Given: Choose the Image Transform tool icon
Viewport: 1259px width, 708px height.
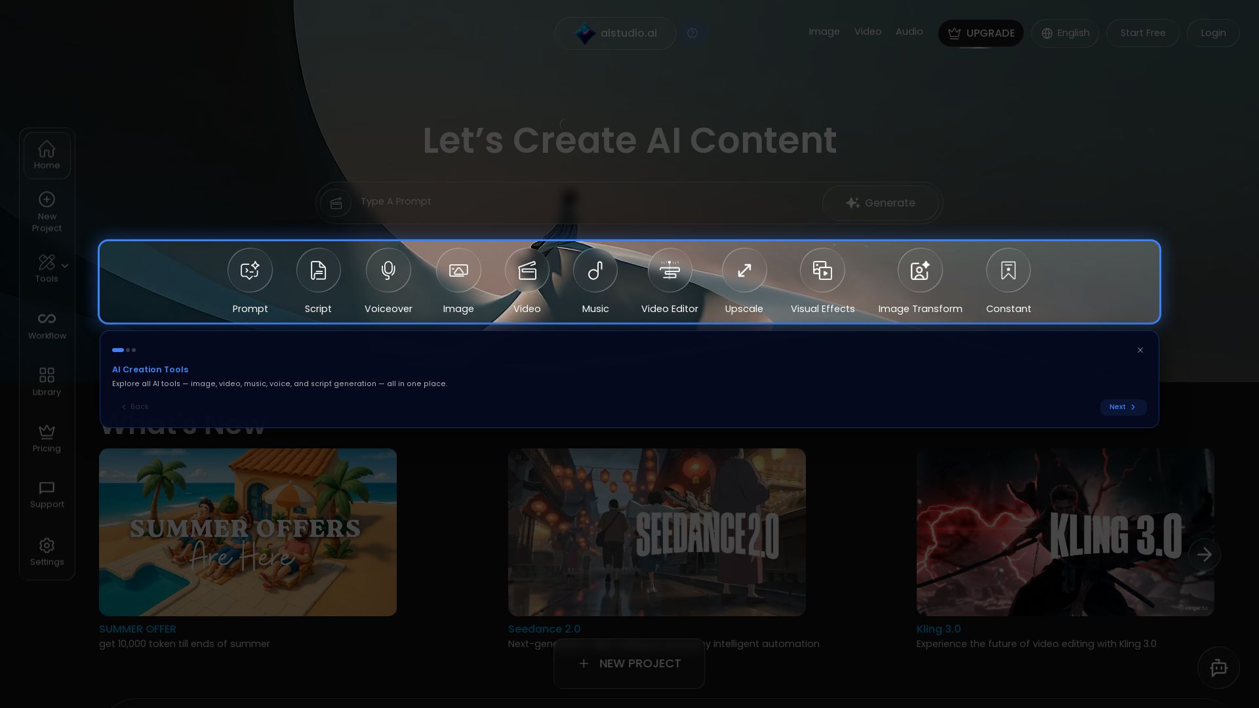Looking at the screenshot, I should click(x=920, y=270).
